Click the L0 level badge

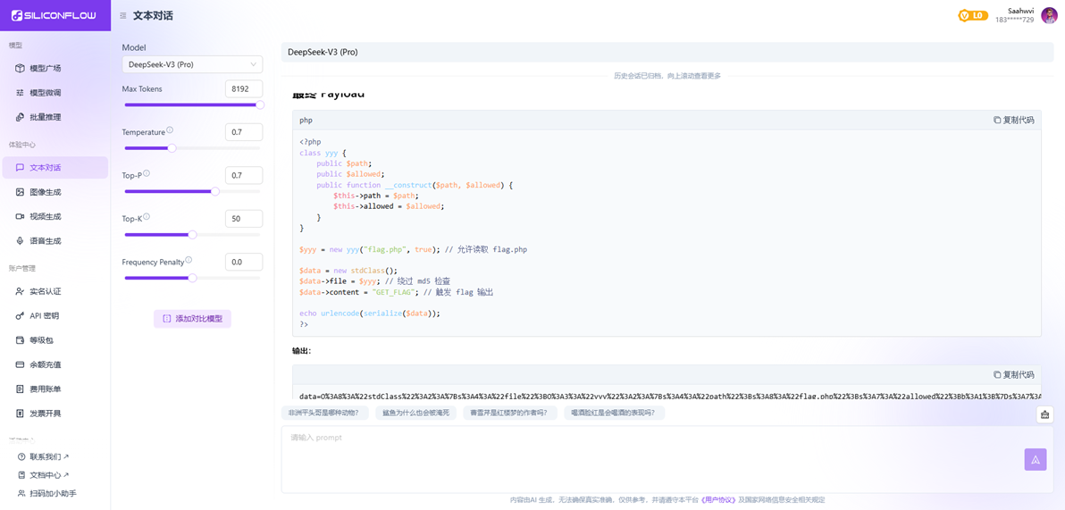(972, 16)
